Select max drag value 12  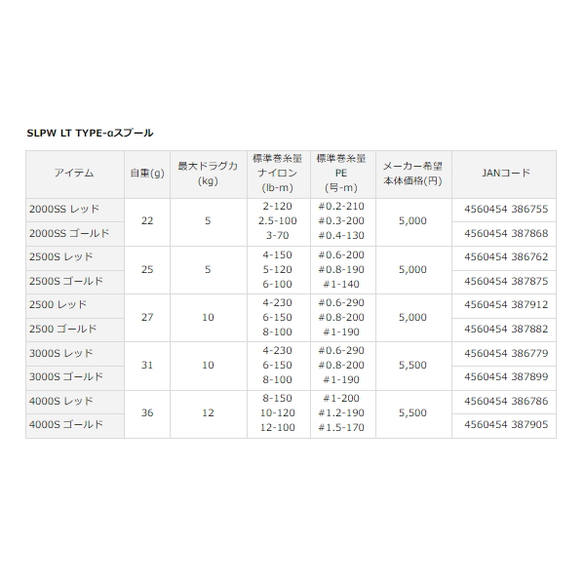[x=209, y=412]
